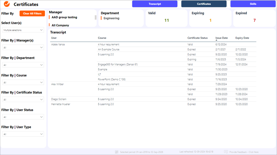Open the Transcript tab
277x155 pixels.
pos(155,4)
